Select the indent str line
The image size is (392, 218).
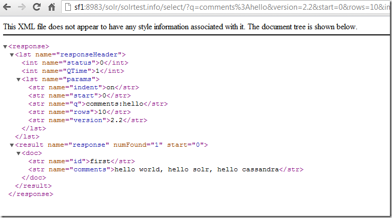tap(83, 87)
